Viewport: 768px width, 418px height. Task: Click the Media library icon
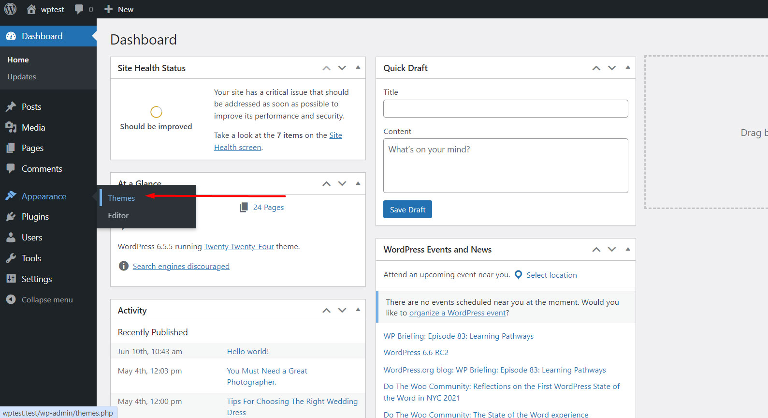(11, 127)
